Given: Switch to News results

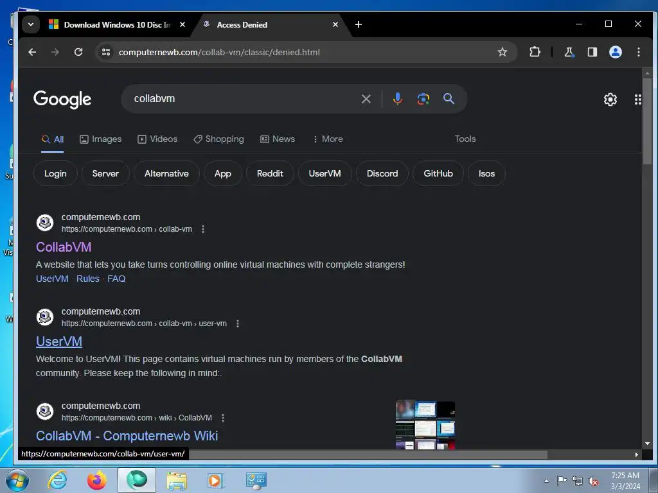Looking at the screenshot, I should coord(278,139).
